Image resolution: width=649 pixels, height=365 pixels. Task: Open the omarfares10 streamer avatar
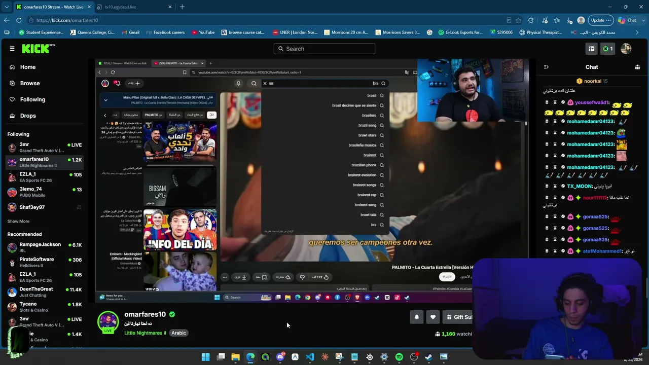click(x=108, y=322)
